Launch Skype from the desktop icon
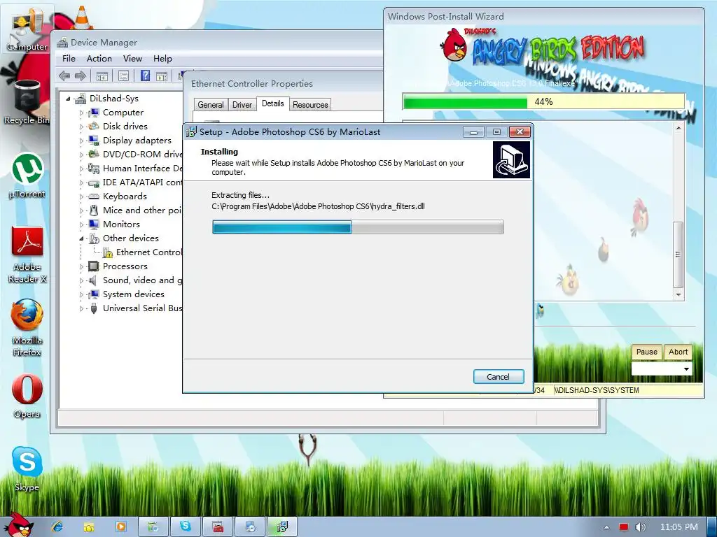 point(27,469)
